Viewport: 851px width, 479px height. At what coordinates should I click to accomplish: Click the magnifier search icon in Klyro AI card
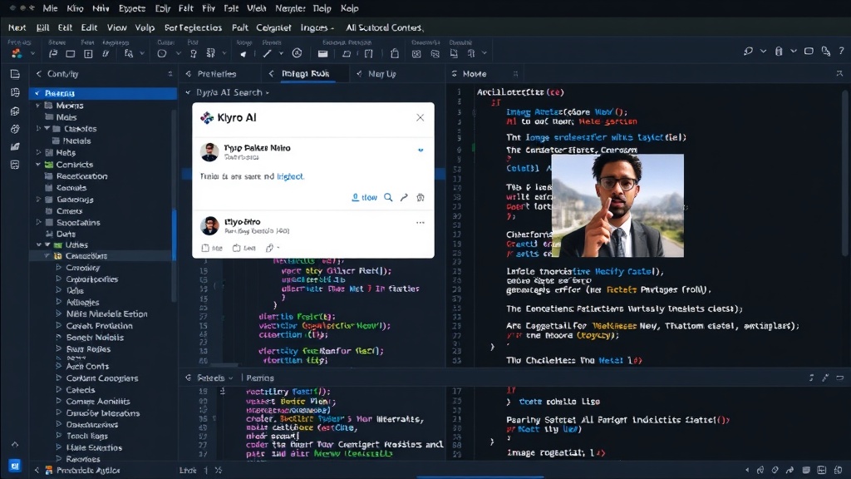click(388, 197)
